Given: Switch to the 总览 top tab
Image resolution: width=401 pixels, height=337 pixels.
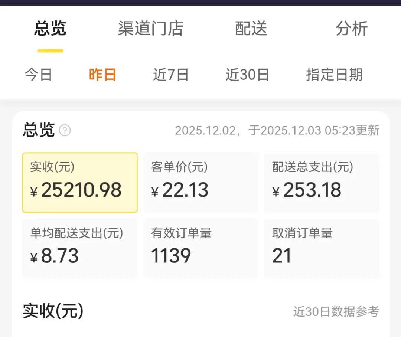Looking at the screenshot, I should [x=50, y=29].
